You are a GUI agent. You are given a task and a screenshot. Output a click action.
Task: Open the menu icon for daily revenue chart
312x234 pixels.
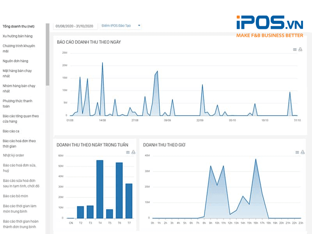pyautogui.click(x=295, y=50)
